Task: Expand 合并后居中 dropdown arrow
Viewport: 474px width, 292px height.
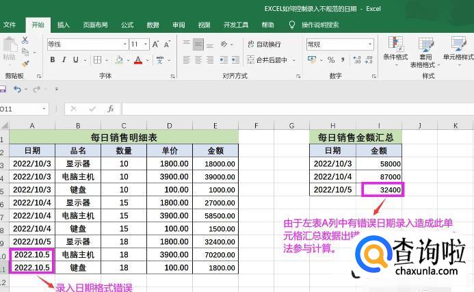Action: pos(294,60)
